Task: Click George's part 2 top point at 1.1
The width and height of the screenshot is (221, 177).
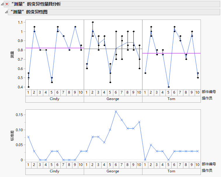Action: coord(93,22)
